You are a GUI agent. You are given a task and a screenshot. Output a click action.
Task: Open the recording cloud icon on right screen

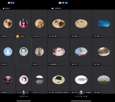[x=53, y=8]
